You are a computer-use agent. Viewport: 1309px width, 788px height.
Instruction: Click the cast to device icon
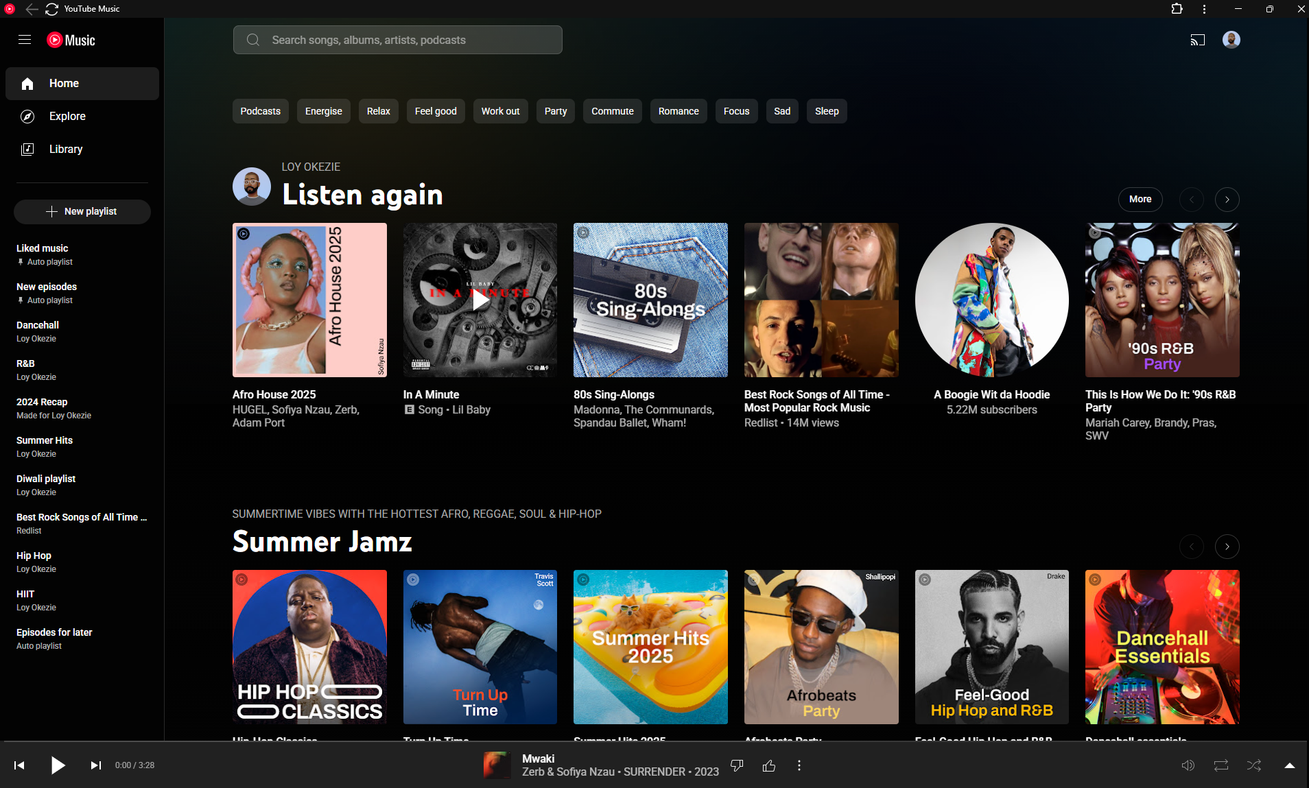(x=1197, y=40)
